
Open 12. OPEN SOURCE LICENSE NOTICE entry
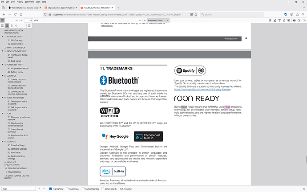click(x=17, y=177)
